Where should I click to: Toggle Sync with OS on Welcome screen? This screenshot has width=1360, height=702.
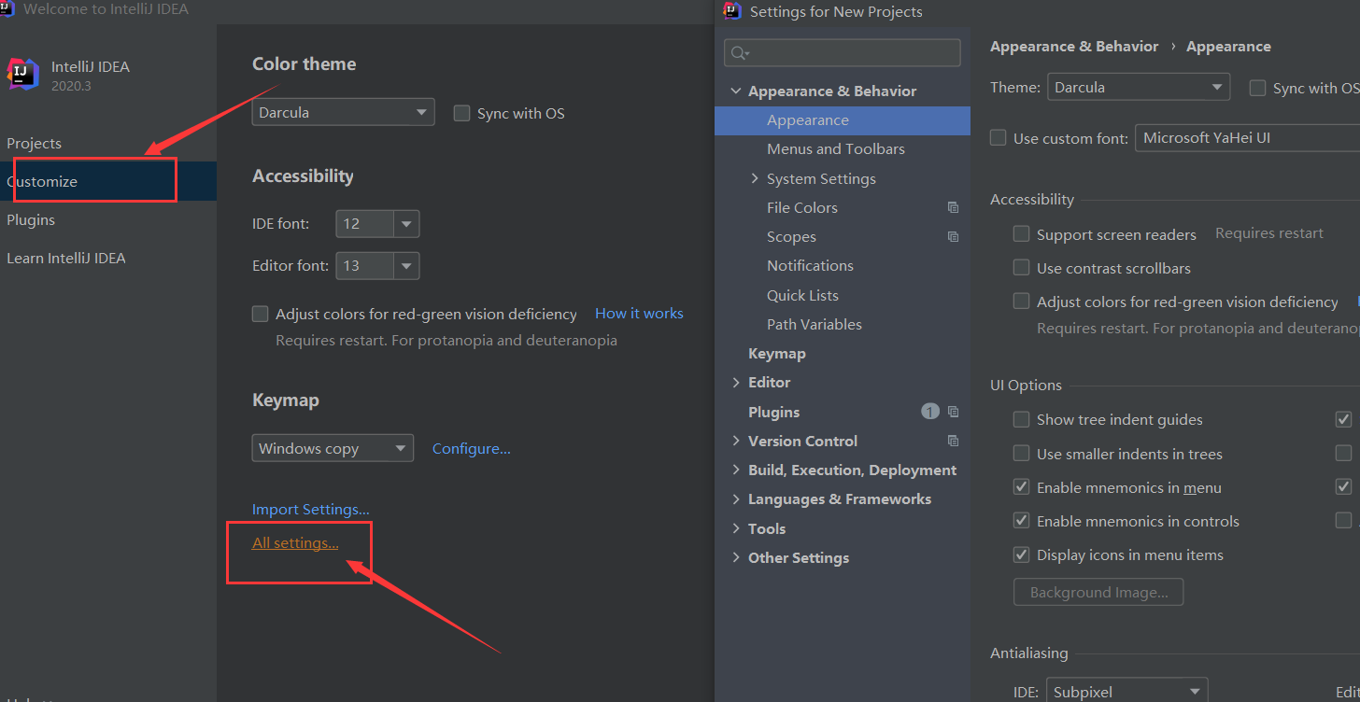[x=461, y=113]
